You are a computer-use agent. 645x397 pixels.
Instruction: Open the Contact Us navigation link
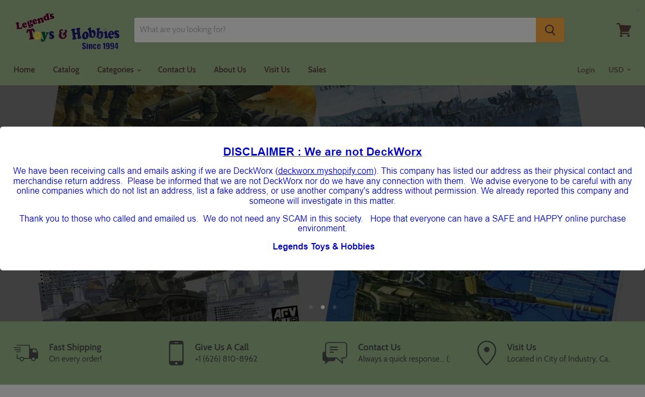[177, 70]
